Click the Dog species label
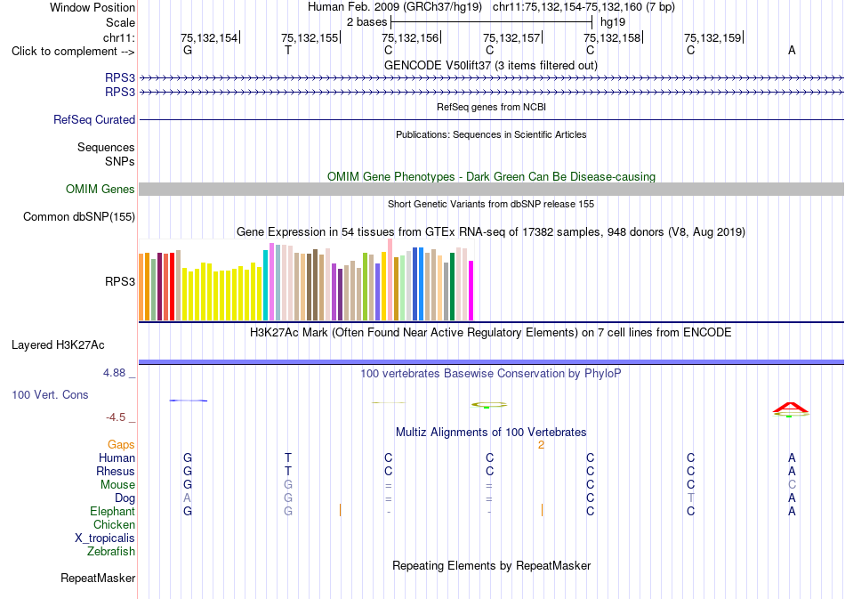Image resolution: width=845 pixels, height=599 pixels. click(125, 498)
